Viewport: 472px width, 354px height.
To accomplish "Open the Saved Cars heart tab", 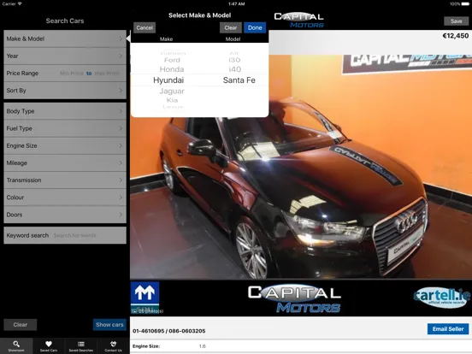I will [x=49, y=345].
